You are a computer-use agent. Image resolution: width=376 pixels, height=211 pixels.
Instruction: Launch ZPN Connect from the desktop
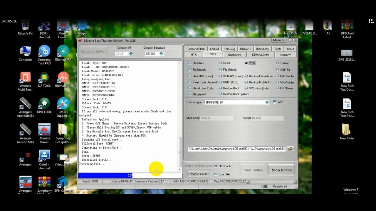point(63,185)
